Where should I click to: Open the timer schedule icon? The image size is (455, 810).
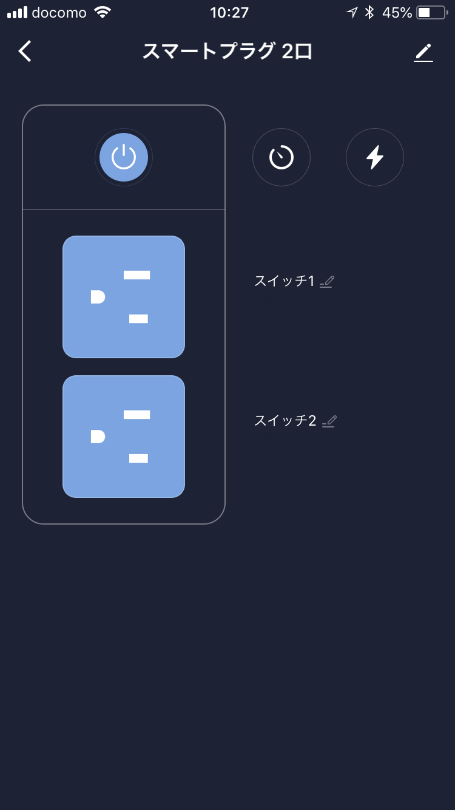coord(281,157)
